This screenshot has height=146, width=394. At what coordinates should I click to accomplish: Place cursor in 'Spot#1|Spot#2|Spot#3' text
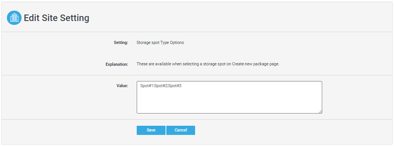click(161, 86)
